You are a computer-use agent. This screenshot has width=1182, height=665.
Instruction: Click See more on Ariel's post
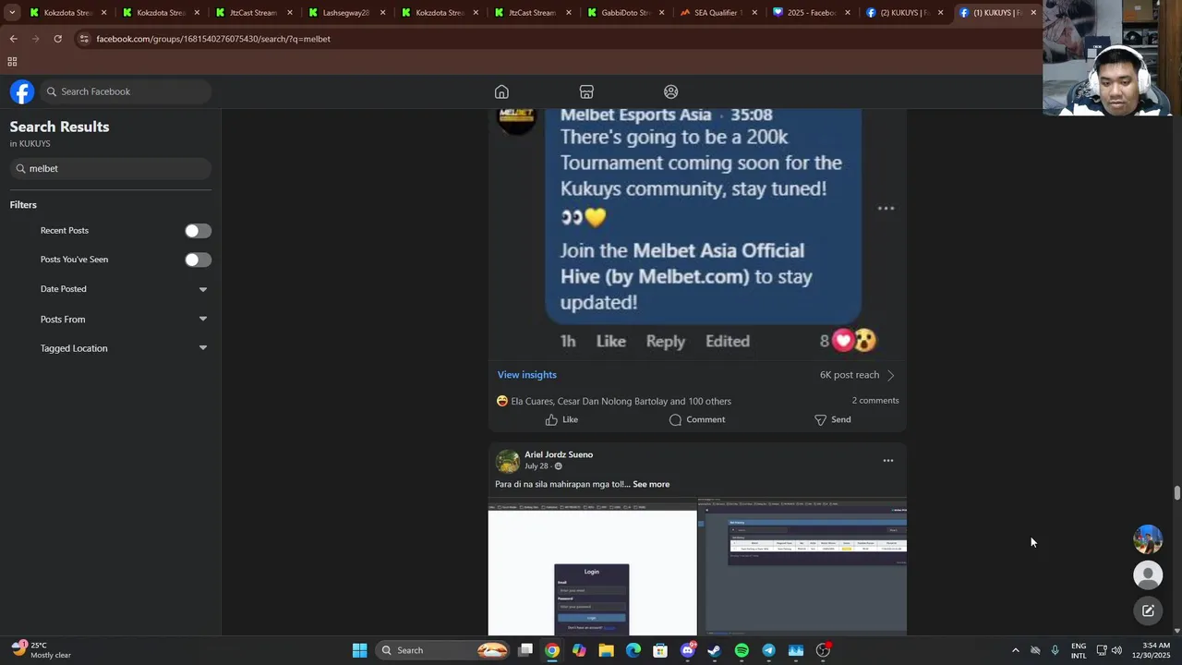(x=651, y=484)
